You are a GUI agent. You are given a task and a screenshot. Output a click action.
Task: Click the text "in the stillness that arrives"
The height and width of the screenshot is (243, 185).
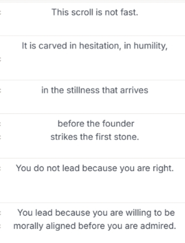point(95,90)
